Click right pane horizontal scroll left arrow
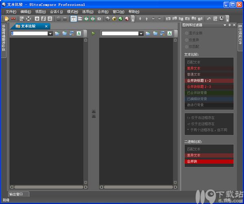 [x=101, y=187]
